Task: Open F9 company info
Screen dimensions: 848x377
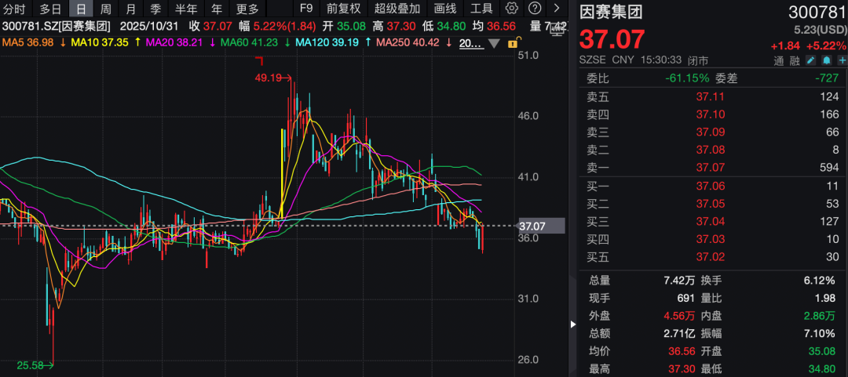Action: pyautogui.click(x=306, y=9)
